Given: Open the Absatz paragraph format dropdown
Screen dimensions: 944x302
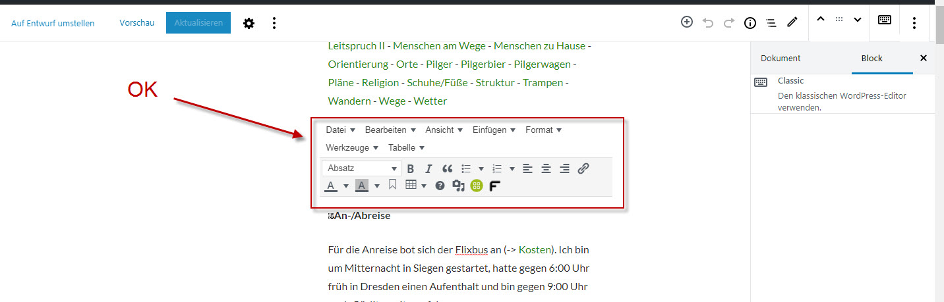Looking at the screenshot, I should [361, 168].
